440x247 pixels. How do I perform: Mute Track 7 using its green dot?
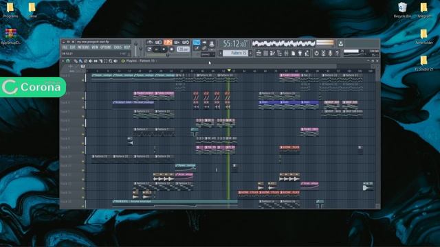(x=83, y=134)
